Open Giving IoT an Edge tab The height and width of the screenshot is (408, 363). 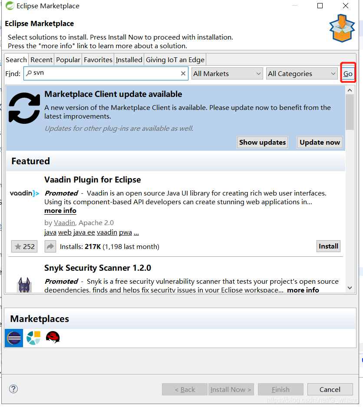(x=175, y=60)
